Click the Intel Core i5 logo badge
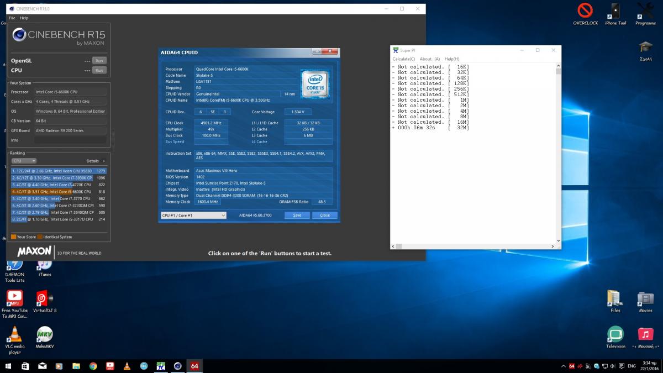Screen dimensions: 663x373 [x=315, y=84]
